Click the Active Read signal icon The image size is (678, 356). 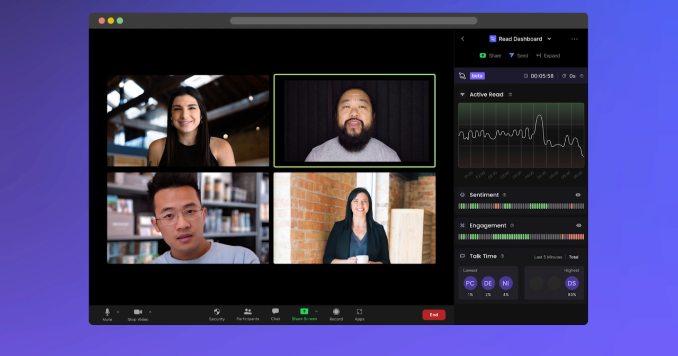[462, 94]
